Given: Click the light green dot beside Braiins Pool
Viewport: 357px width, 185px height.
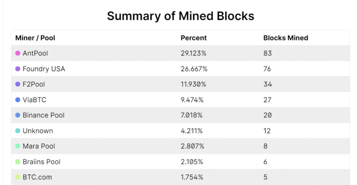Looking at the screenshot, I should point(18,162).
